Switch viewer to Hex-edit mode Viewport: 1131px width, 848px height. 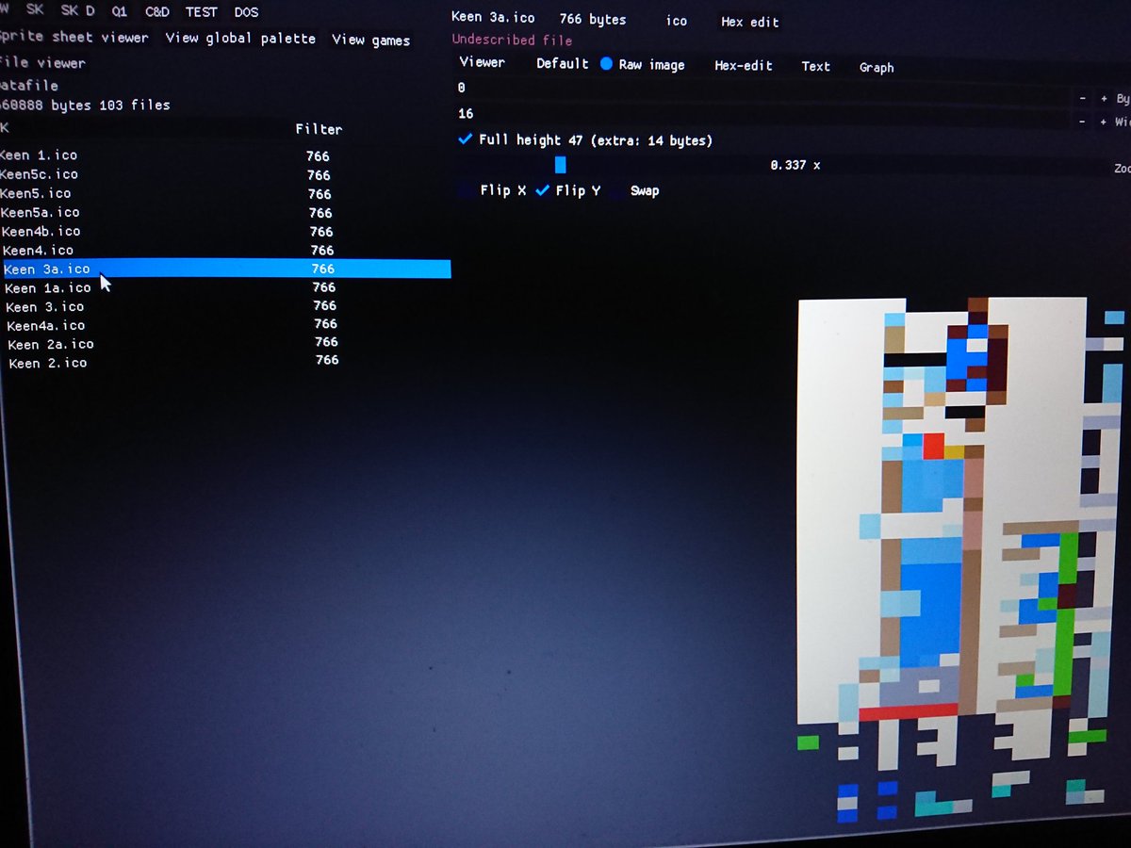click(744, 65)
